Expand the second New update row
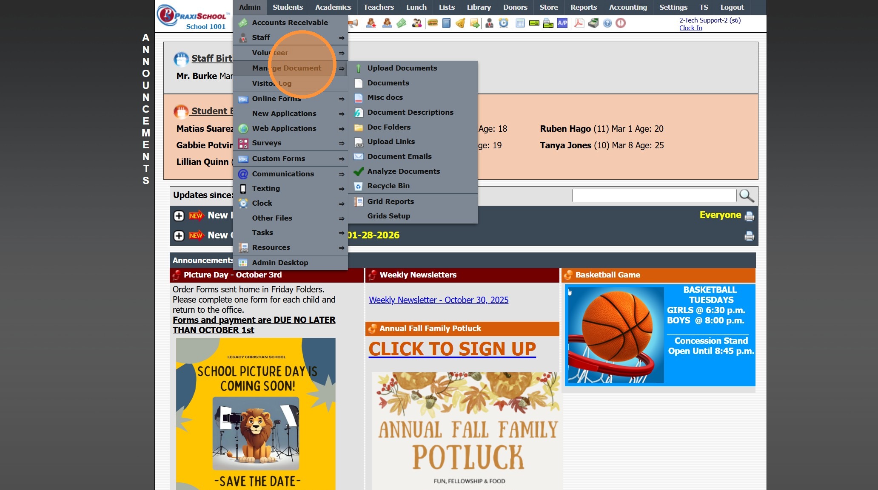This screenshot has height=490, width=878. [179, 235]
